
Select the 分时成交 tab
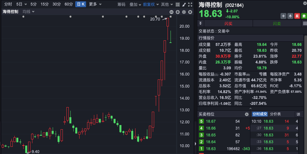260,114
